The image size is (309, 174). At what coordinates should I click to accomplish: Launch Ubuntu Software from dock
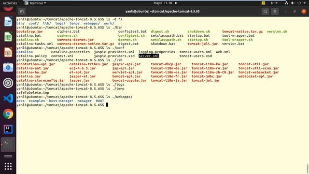(x=8, y=68)
